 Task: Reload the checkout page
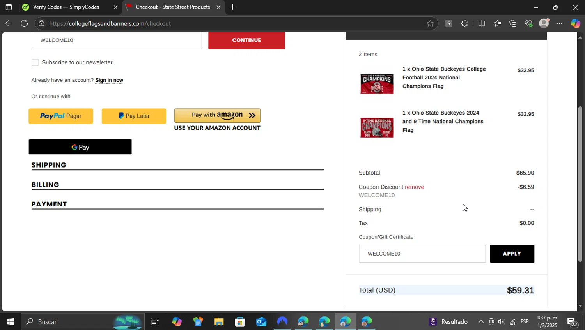point(24,23)
